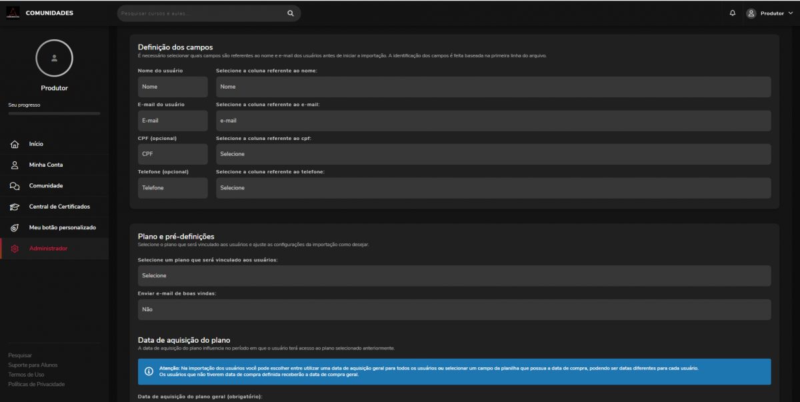Choose a plan in the plano dropdown

pos(453,275)
